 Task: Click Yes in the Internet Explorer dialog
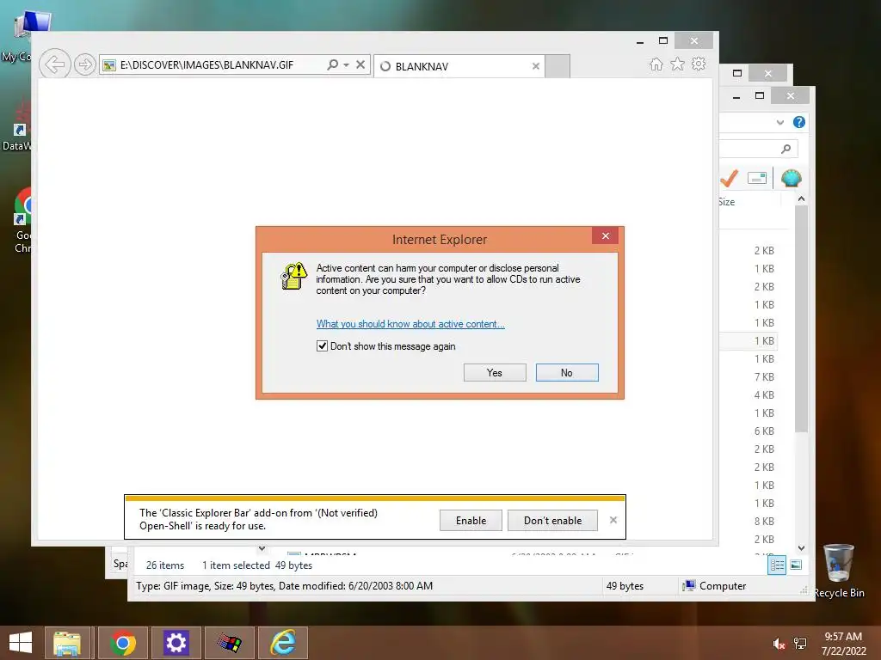pos(495,373)
